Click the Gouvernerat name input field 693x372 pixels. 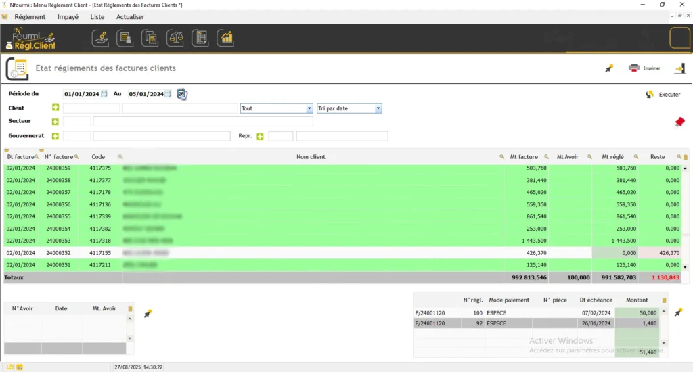[x=162, y=136]
